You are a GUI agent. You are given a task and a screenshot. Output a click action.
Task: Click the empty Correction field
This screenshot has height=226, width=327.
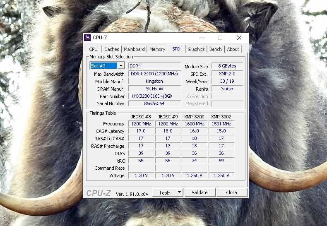coord(227,96)
